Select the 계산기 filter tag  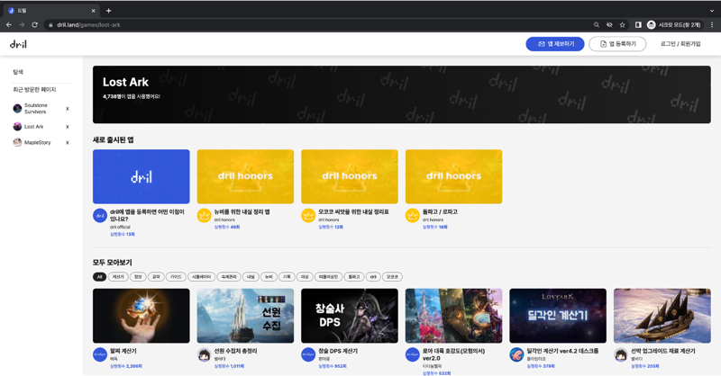pos(118,277)
